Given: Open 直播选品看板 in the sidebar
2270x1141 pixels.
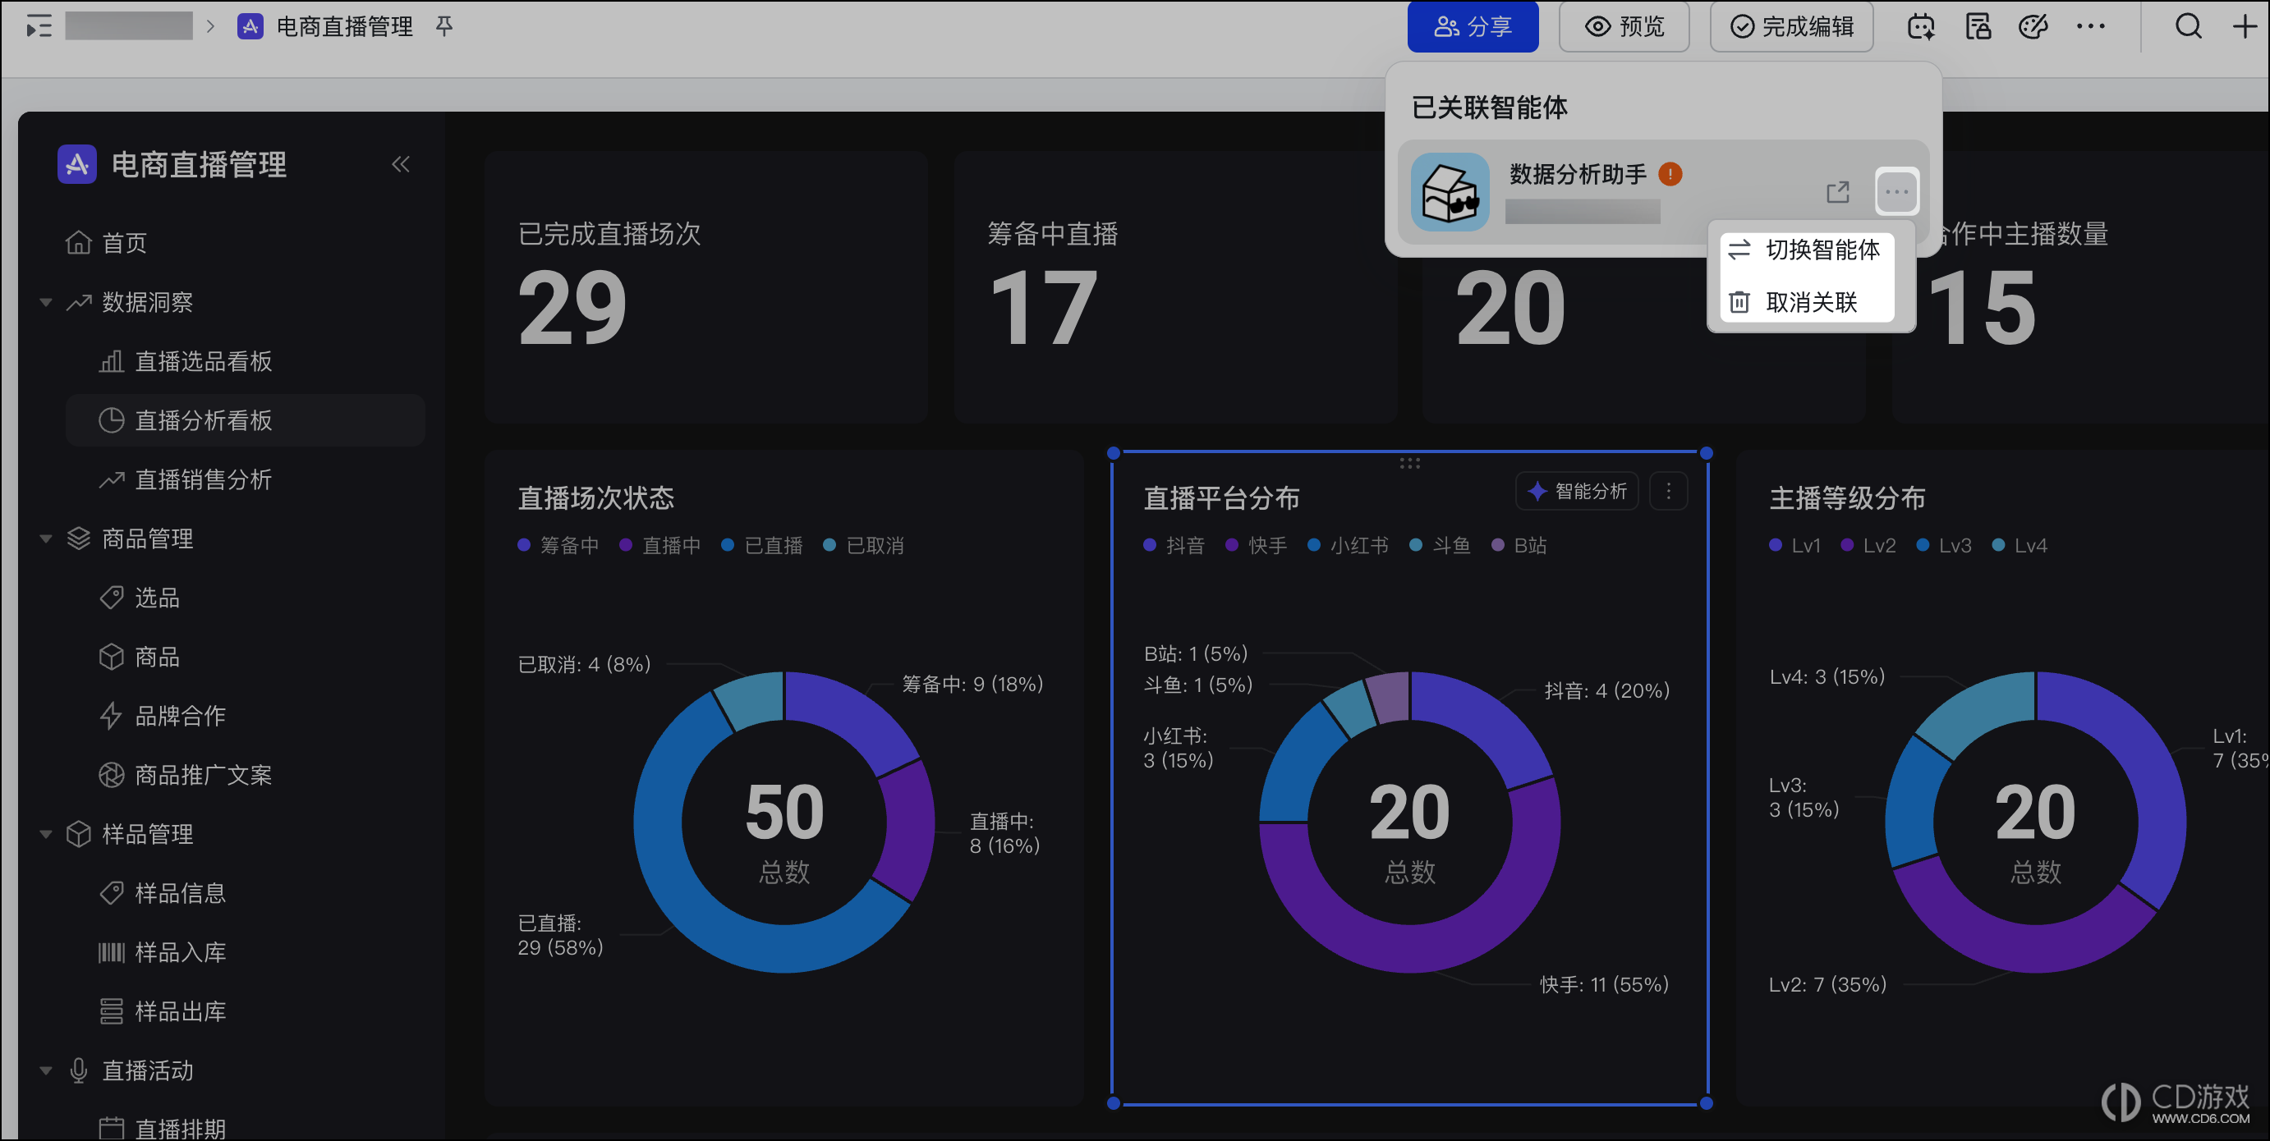Looking at the screenshot, I should click(x=245, y=361).
